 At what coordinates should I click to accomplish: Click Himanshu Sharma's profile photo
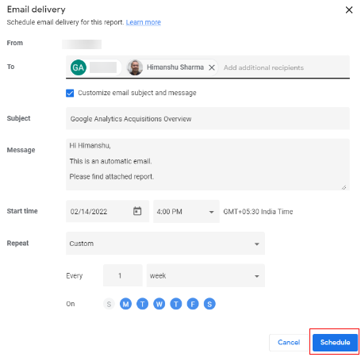tap(135, 67)
